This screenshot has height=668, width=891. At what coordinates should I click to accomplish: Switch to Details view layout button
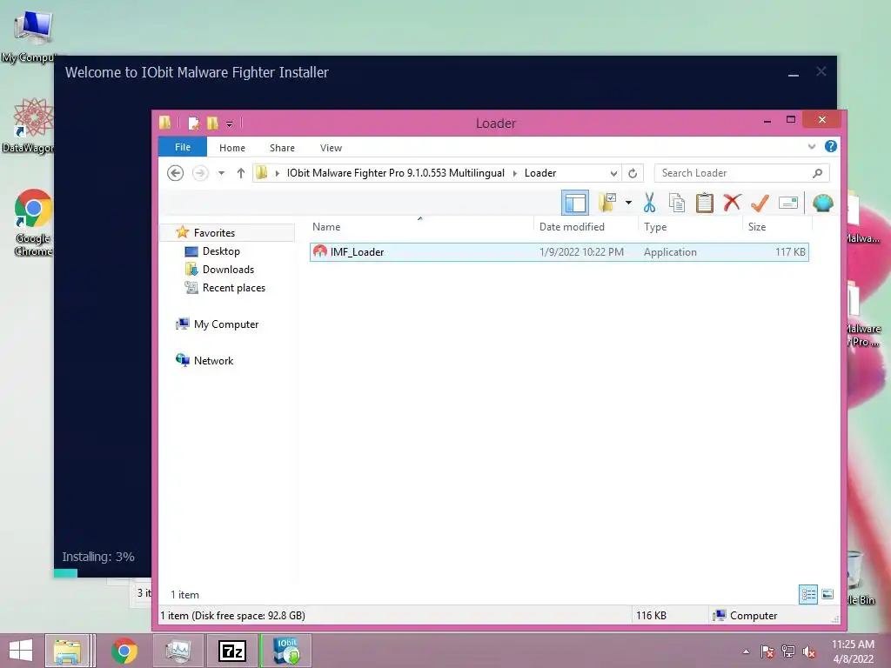coord(808,595)
